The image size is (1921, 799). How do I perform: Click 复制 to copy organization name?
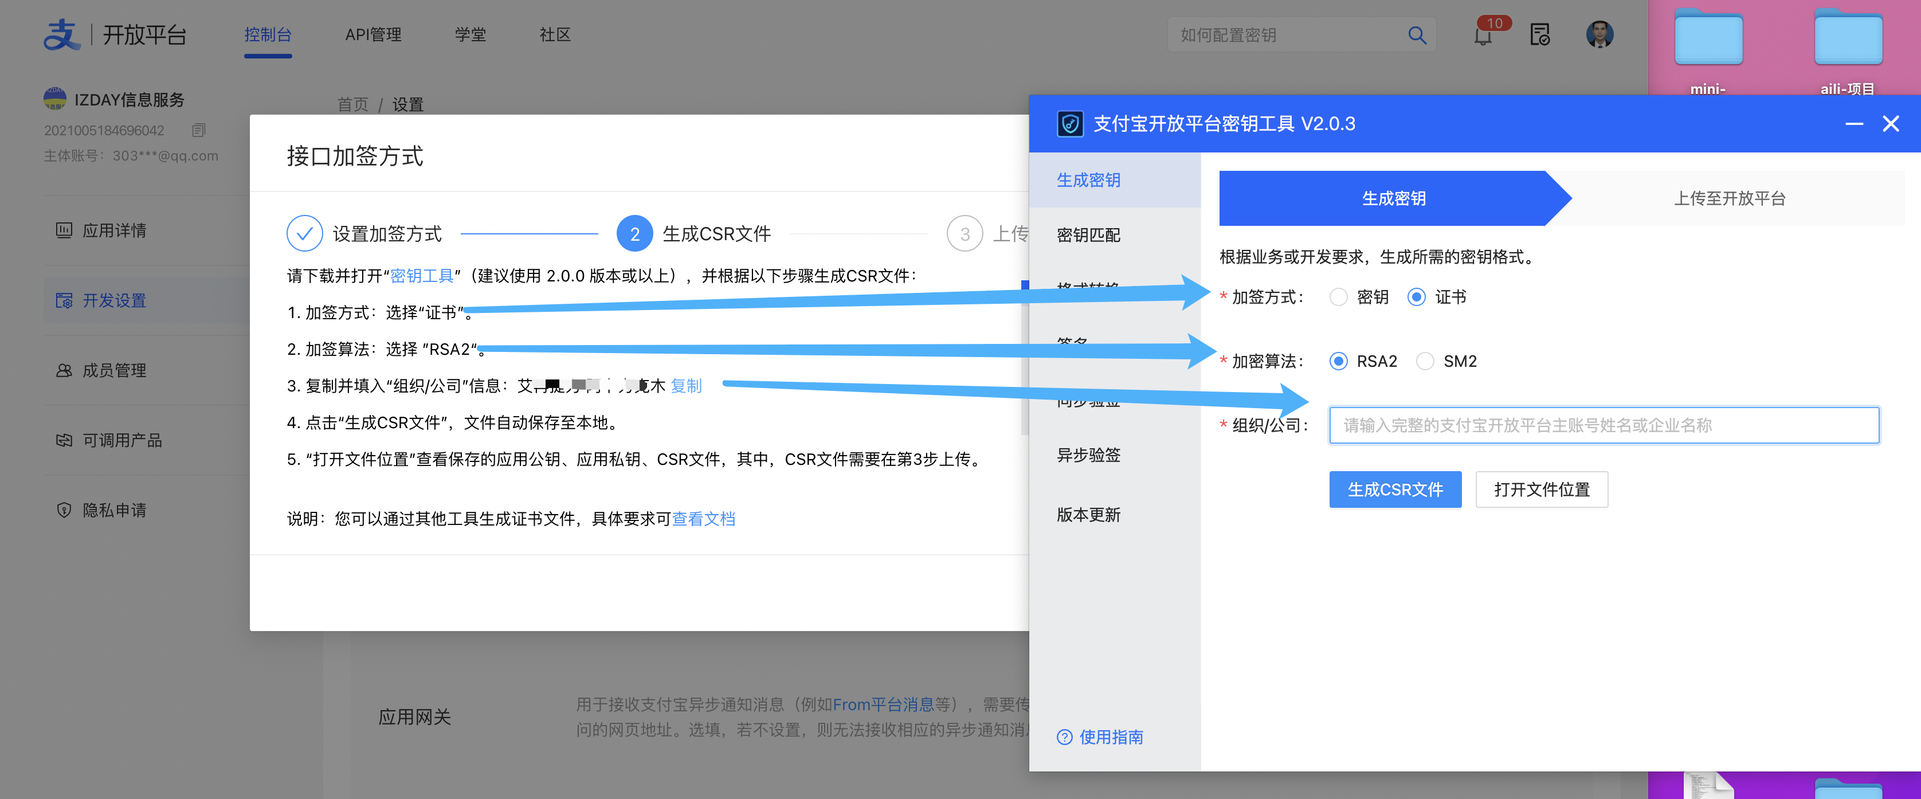tap(686, 386)
